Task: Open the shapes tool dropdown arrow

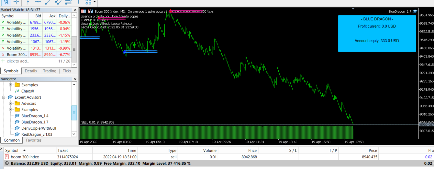Action: [95, 2]
